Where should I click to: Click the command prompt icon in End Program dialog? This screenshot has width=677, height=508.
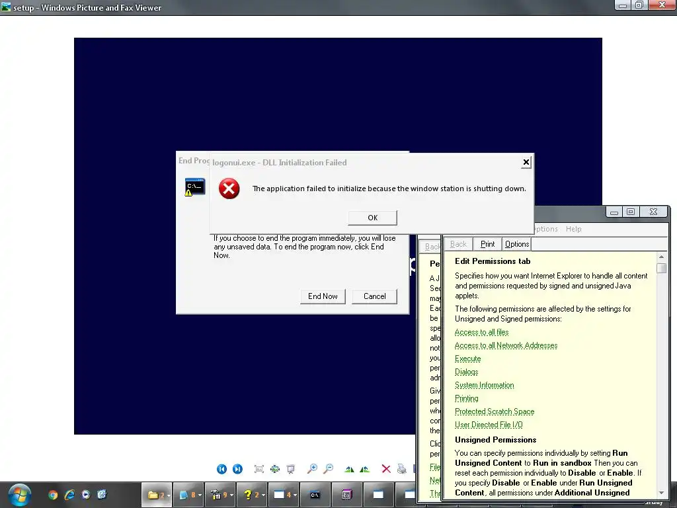coord(195,187)
